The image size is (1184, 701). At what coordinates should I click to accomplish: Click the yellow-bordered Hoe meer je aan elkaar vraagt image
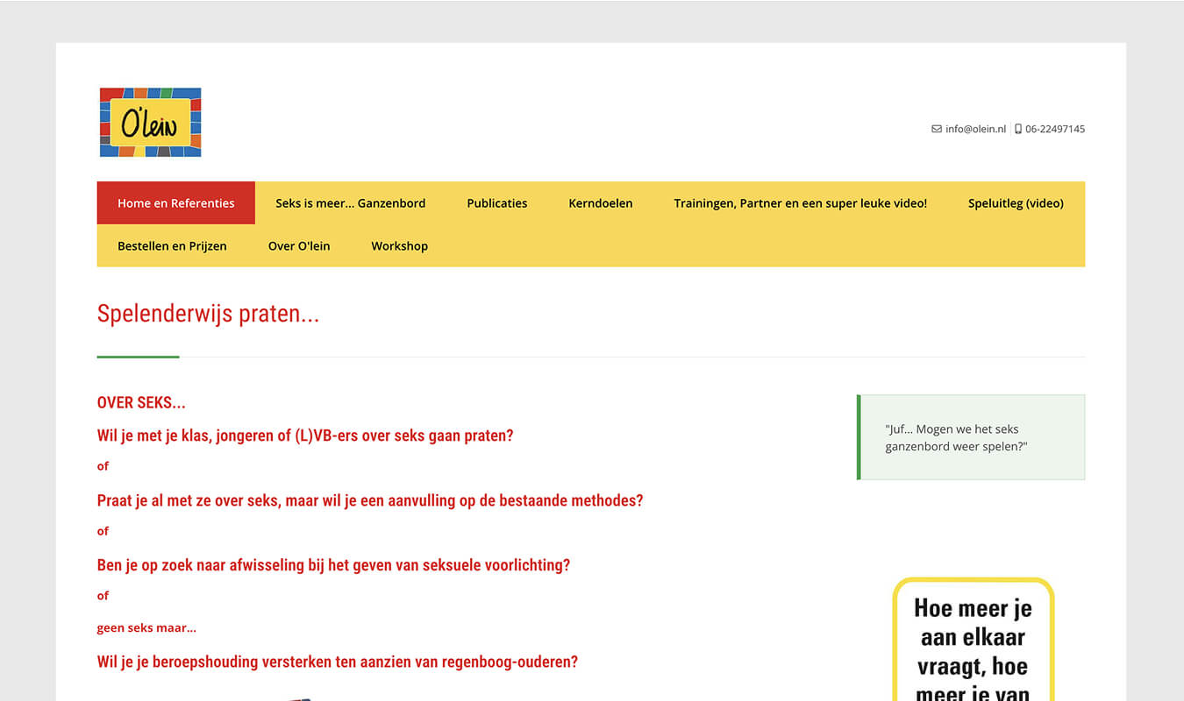974,640
